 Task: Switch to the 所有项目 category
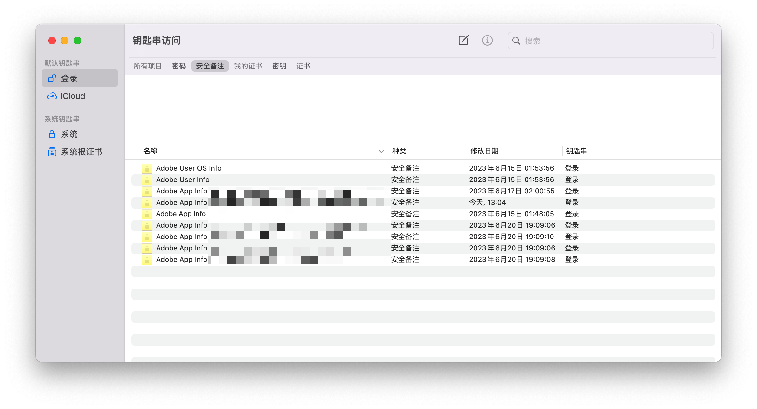[x=147, y=66]
